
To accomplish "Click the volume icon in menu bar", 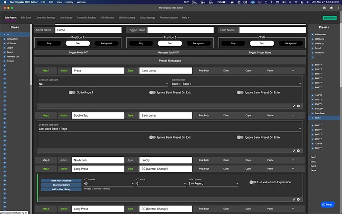I will pyautogui.click(x=284, y=2).
